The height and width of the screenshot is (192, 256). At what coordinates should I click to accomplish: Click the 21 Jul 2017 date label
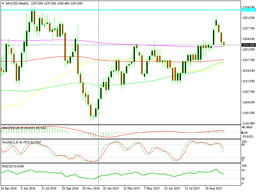pyautogui.click(x=192, y=188)
